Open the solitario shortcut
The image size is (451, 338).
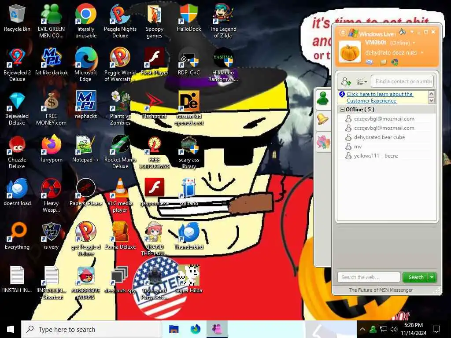pos(189,192)
